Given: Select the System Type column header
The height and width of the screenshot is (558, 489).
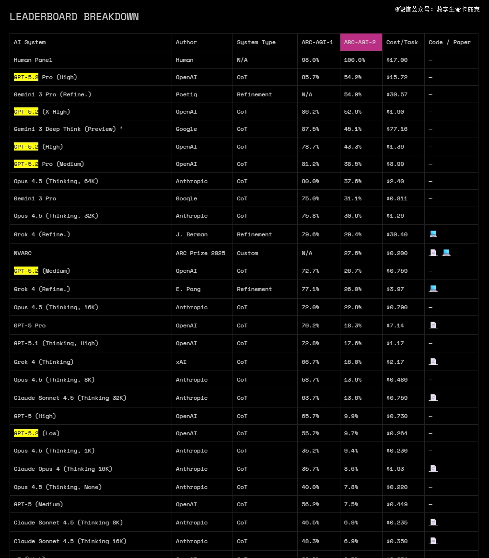Looking at the screenshot, I should point(256,42).
